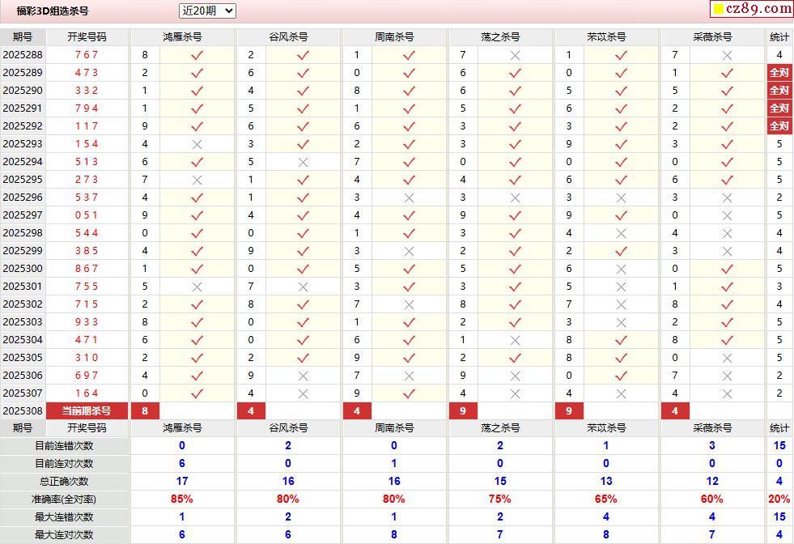Select the period 2025307 cell
Screen dimensions: 794x544
23,393
